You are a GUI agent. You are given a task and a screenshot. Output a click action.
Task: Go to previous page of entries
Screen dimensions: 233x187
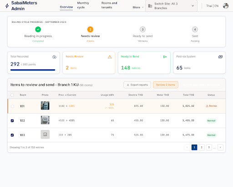click(x=187, y=147)
